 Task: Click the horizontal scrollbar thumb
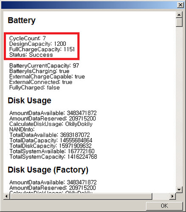pyautogui.click(x=81, y=196)
